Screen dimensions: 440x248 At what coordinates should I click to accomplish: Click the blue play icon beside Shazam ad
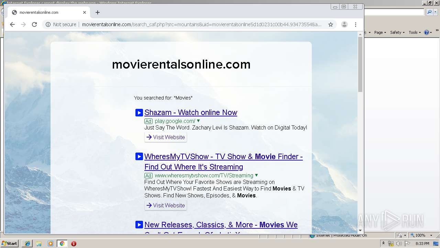[139, 113]
